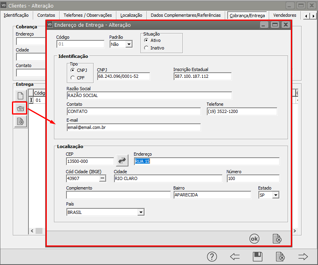
Task: Click the E-mail input field
Action: tap(134, 127)
